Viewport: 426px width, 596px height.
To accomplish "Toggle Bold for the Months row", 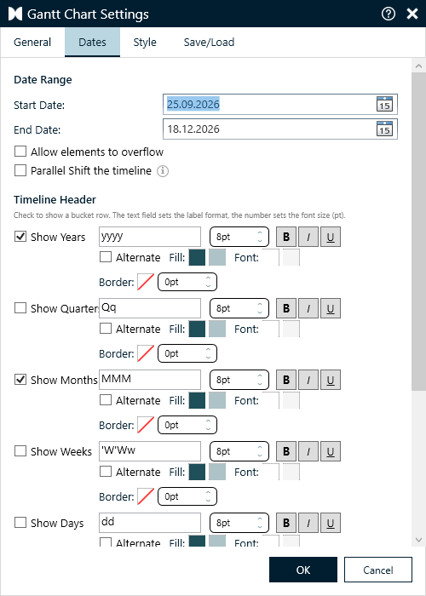I will [286, 380].
